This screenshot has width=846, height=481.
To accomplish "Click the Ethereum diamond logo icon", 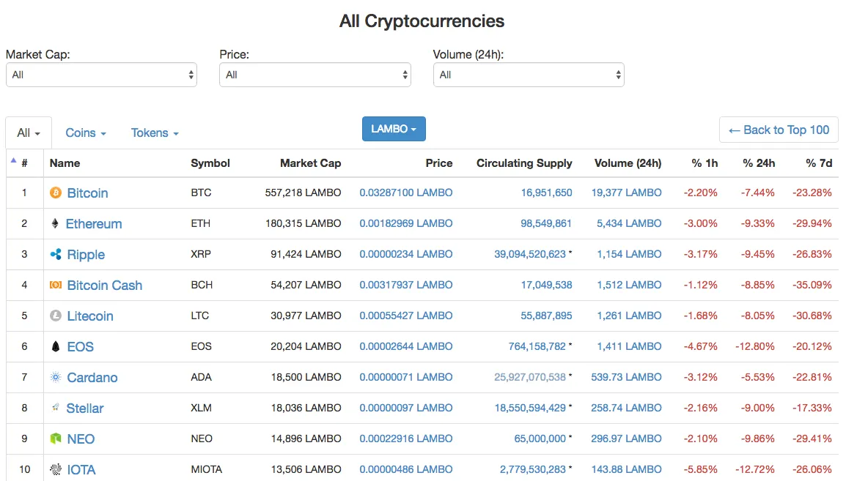I will click(x=55, y=223).
